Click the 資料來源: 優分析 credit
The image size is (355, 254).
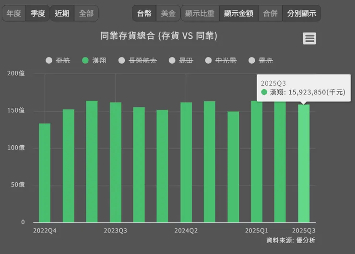point(290,240)
